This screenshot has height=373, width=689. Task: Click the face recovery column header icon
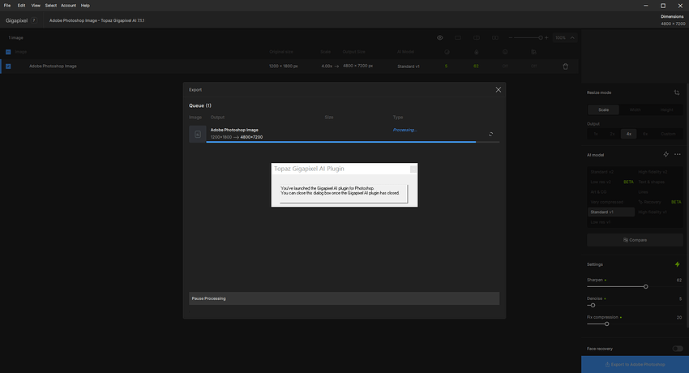tap(505, 52)
